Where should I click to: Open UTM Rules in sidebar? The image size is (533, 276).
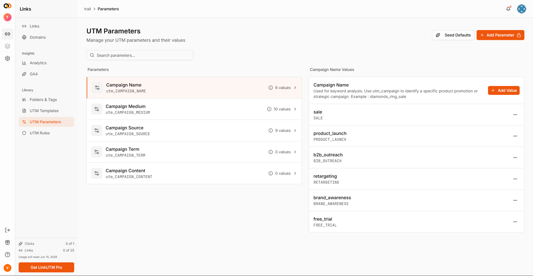click(x=46, y=133)
